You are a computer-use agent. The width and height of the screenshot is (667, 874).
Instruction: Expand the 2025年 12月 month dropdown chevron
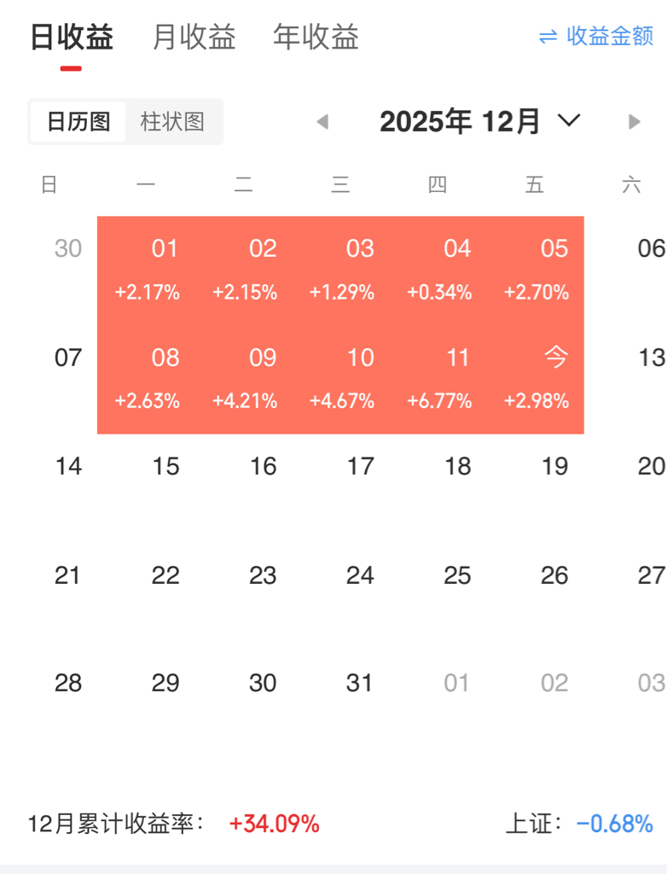[569, 121]
